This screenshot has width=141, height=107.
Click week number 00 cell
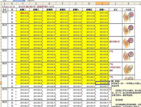[x=12, y=13]
